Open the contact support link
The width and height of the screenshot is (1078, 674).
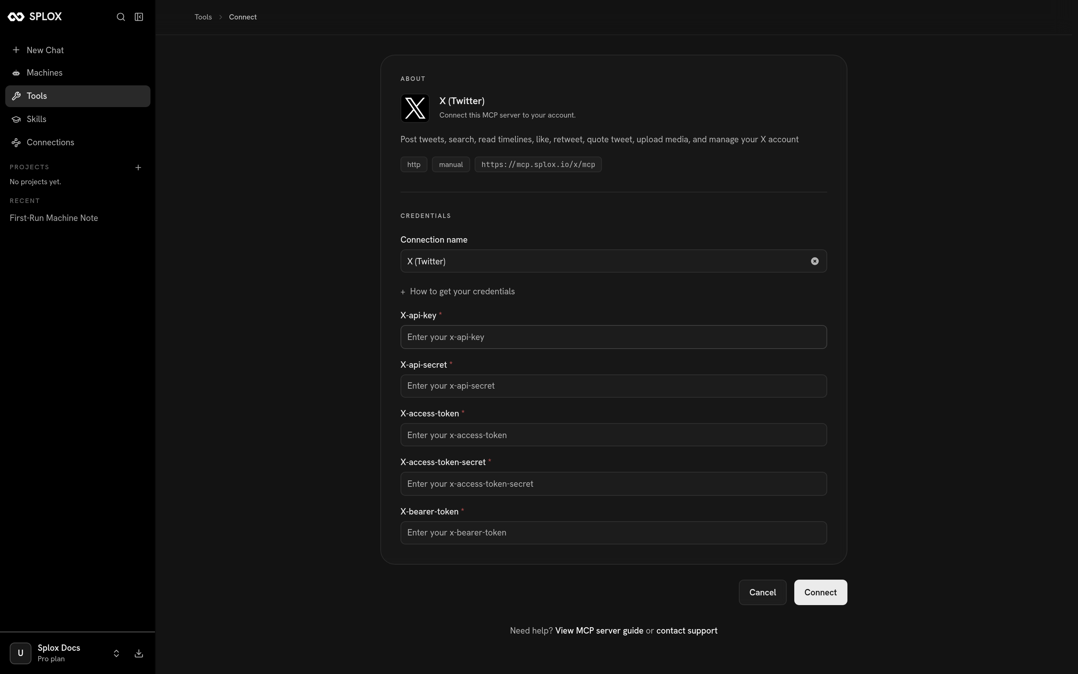click(x=687, y=631)
